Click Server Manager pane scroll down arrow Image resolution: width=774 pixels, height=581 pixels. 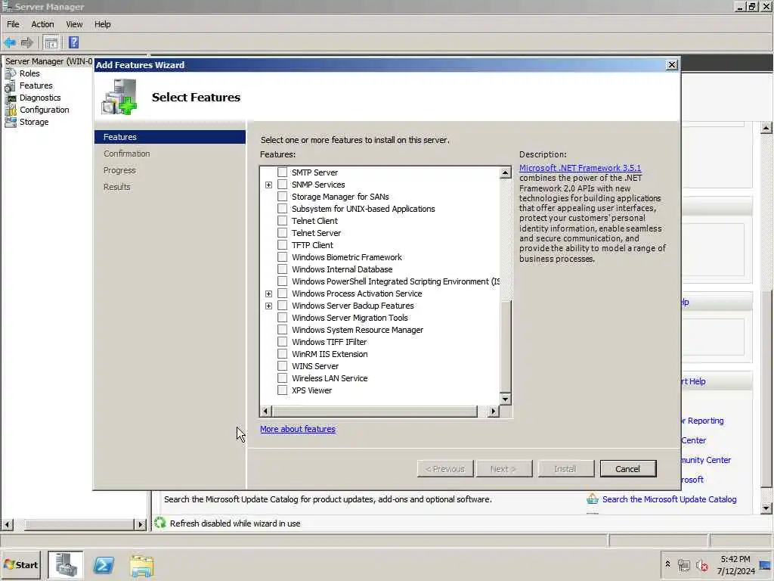[x=766, y=508]
